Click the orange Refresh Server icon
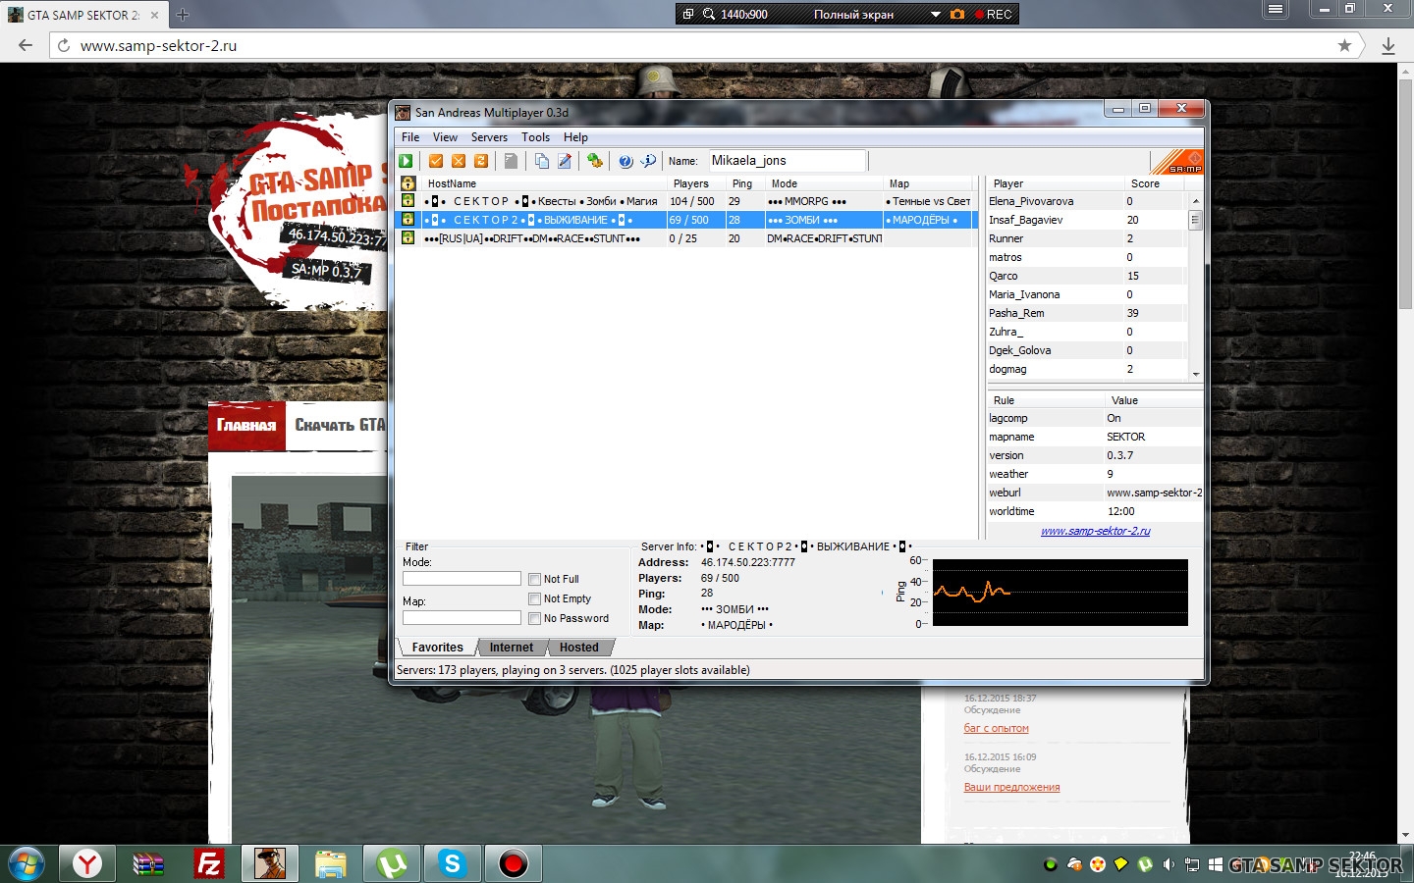The width and height of the screenshot is (1414, 883). point(481,161)
